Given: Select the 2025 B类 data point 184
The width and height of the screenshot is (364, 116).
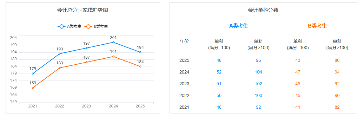Looking at the screenshot, I should click(140, 66).
